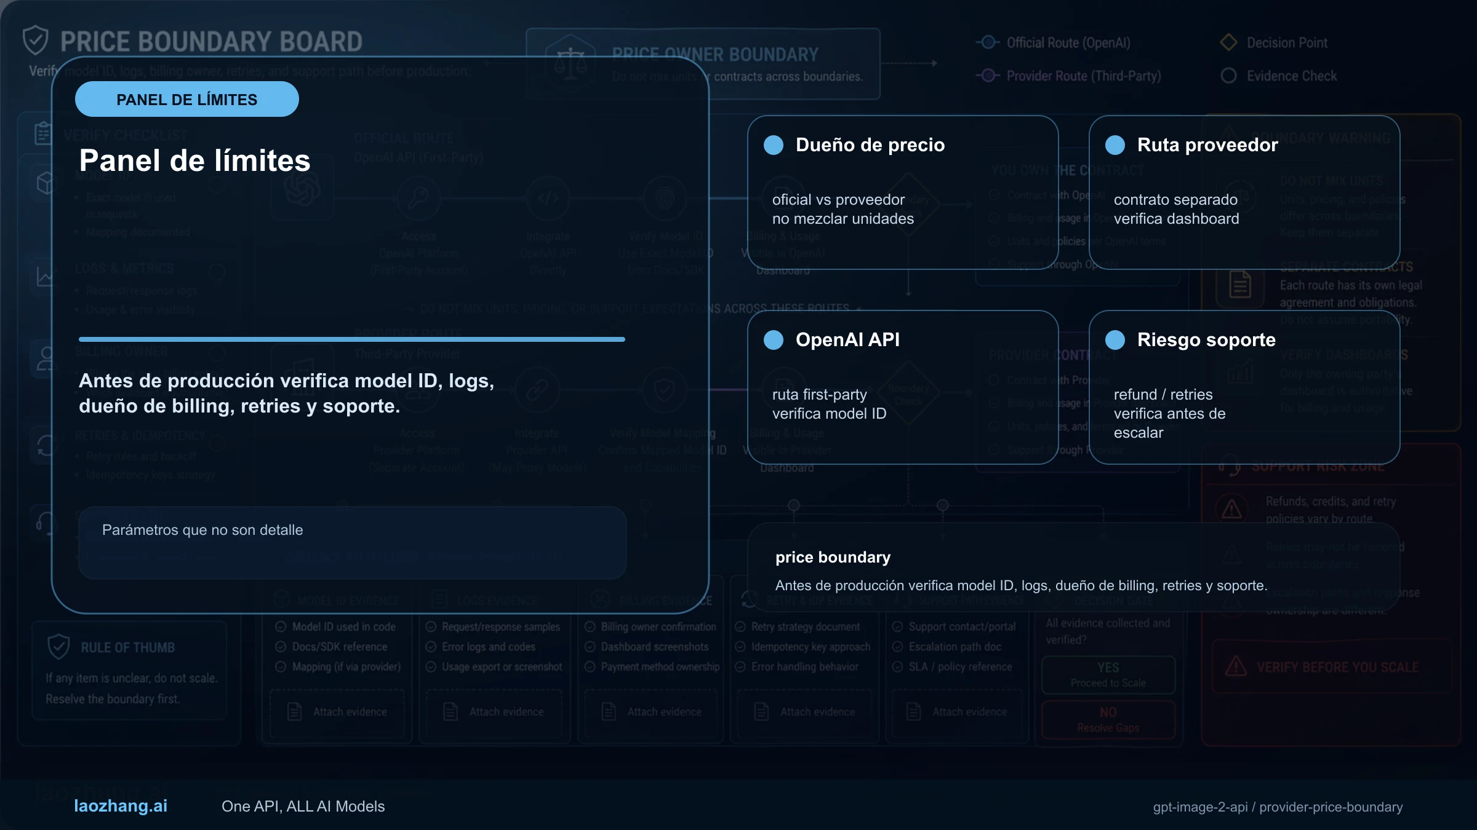Check Mapping (if via provider) item
This screenshot has width=1477, height=830.
281,666
